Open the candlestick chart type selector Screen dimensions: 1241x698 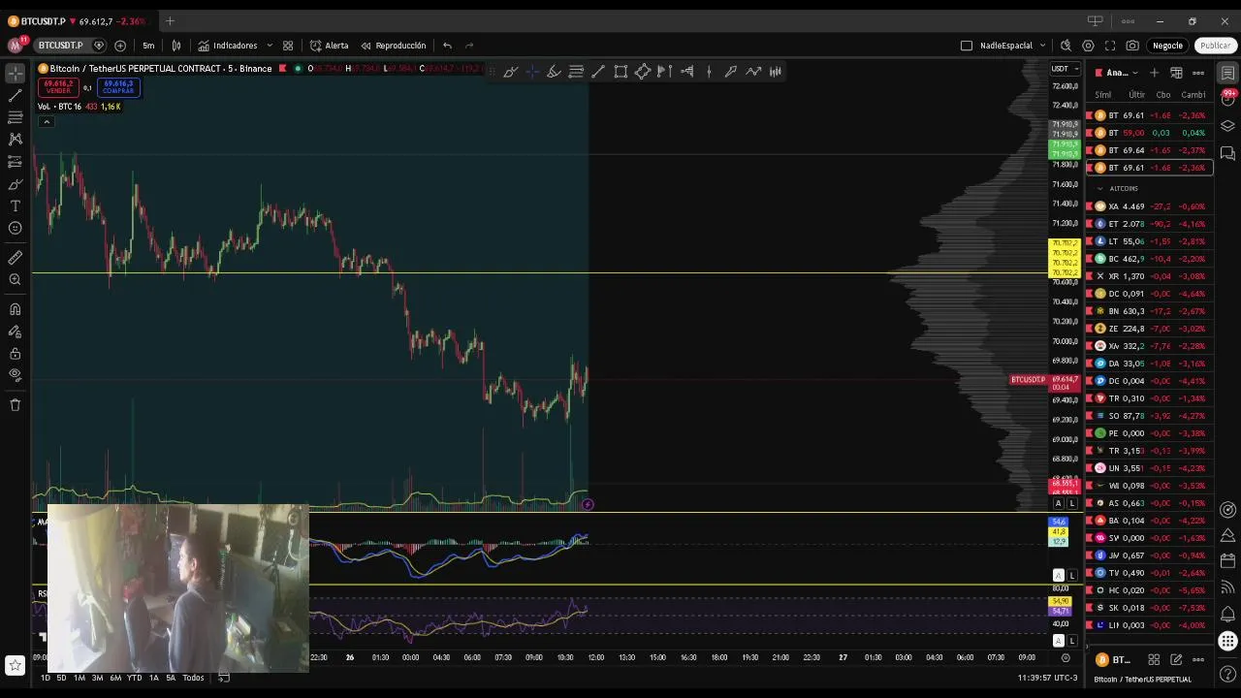coord(176,46)
